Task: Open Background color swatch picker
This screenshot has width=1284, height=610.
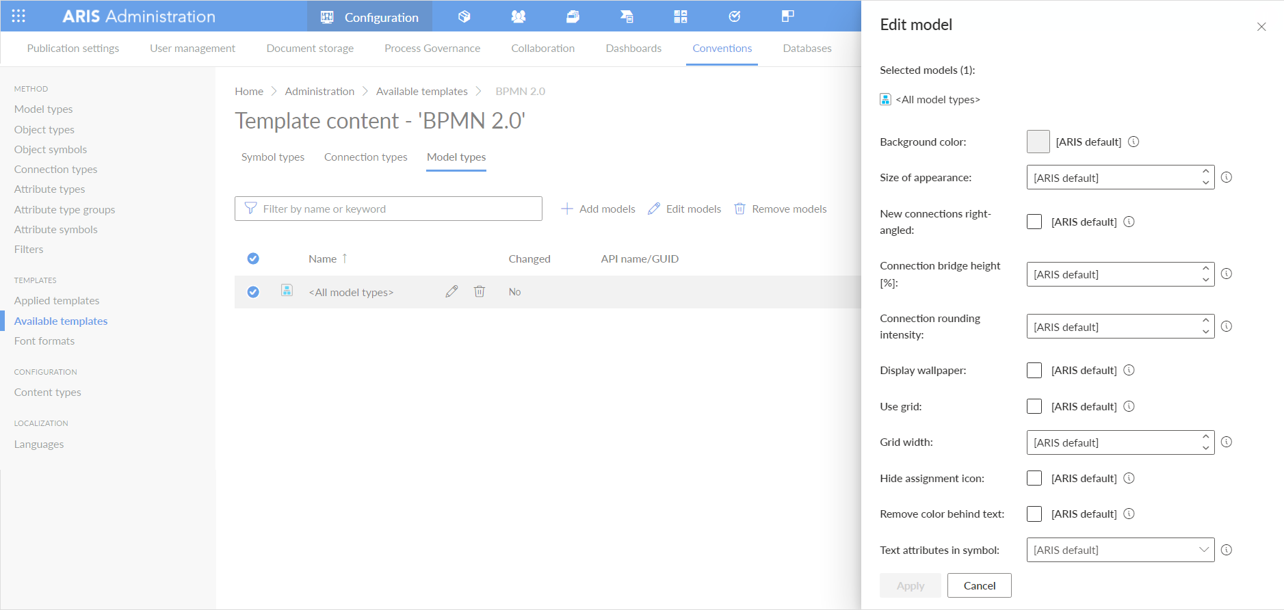Action: (x=1038, y=142)
